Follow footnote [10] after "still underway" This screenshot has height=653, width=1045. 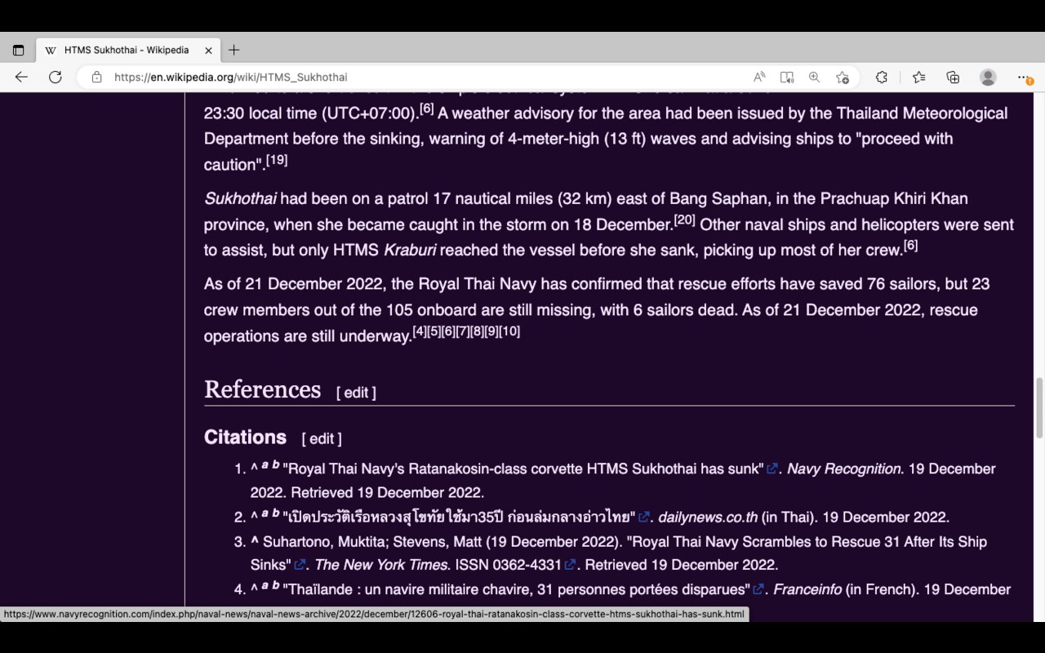tap(509, 331)
